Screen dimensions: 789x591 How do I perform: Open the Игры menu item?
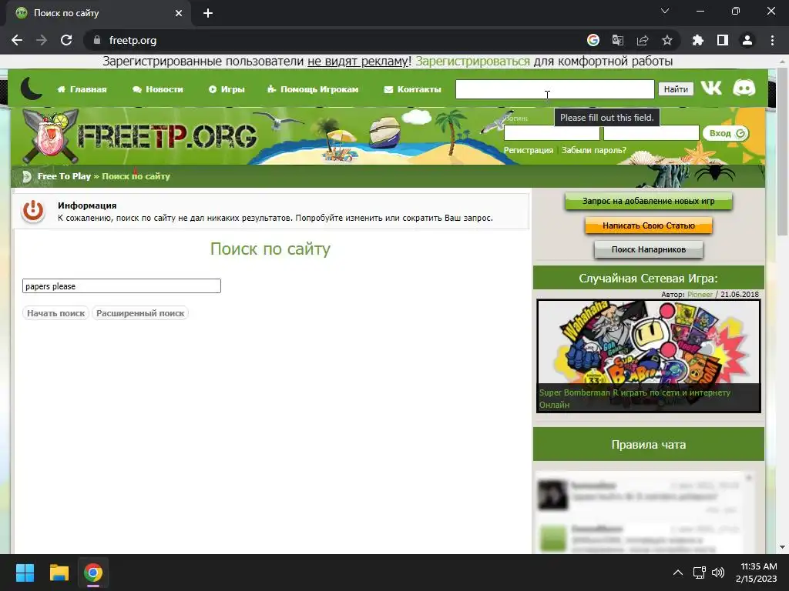coord(227,89)
